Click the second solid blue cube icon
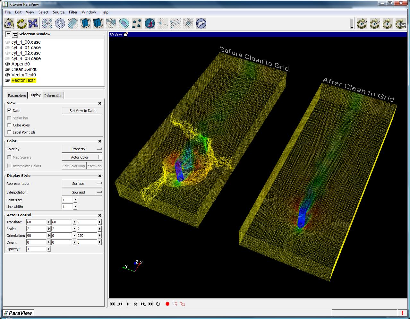 pyautogui.click(x=98, y=23)
